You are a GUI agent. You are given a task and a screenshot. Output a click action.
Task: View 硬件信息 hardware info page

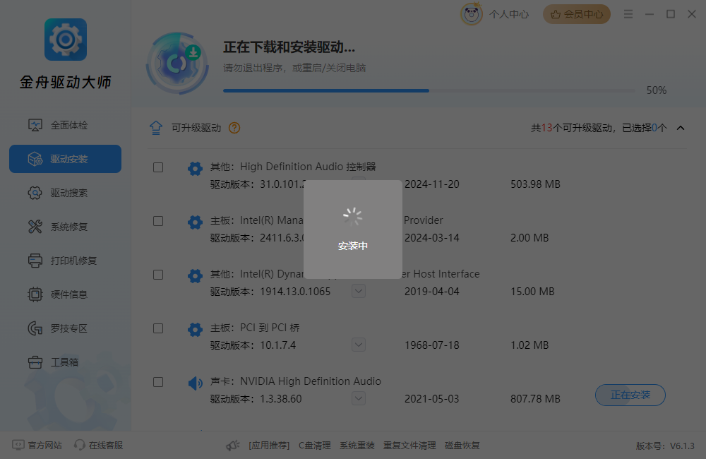[65, 294]
